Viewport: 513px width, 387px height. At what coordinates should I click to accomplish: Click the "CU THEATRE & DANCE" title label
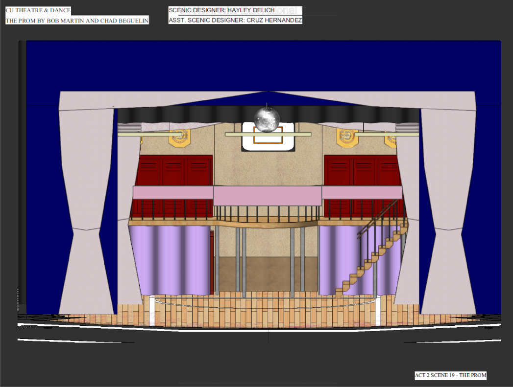pos(37,9)
